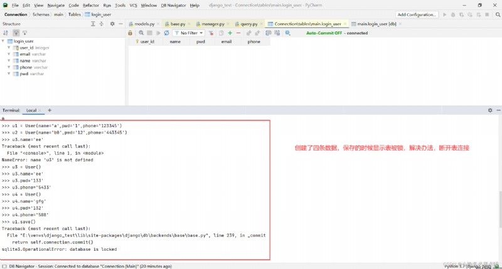Click the red minus delete record icon

tap(238, 33)
